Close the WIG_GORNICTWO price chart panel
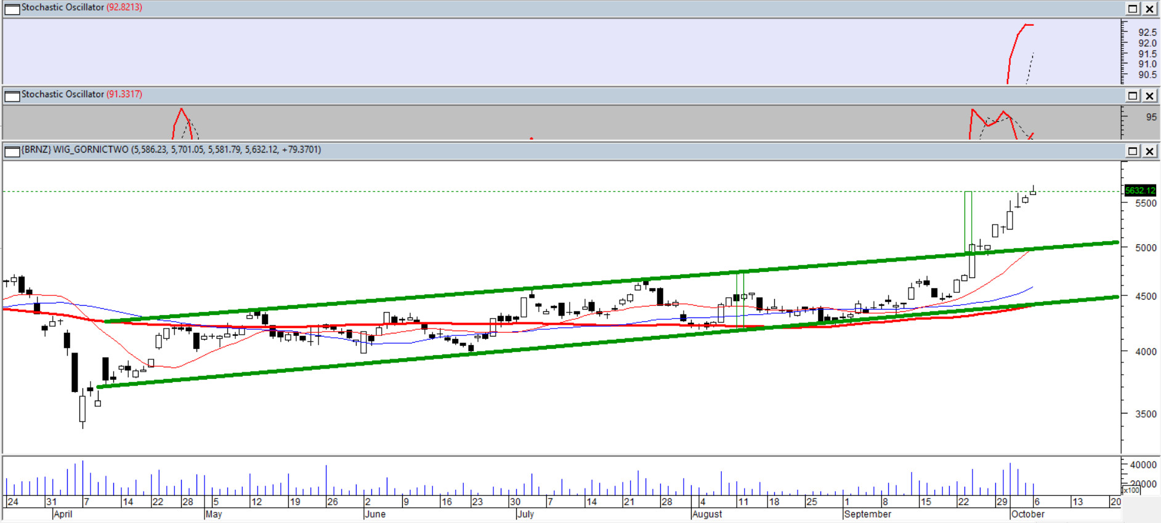The height and width of the screenshot is (523, 1161). 1149,151
